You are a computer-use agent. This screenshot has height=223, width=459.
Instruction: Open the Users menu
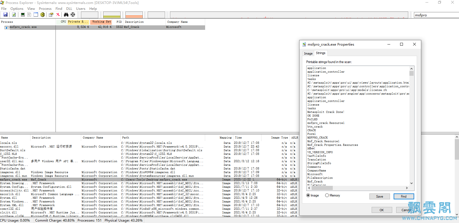point(81,9)
